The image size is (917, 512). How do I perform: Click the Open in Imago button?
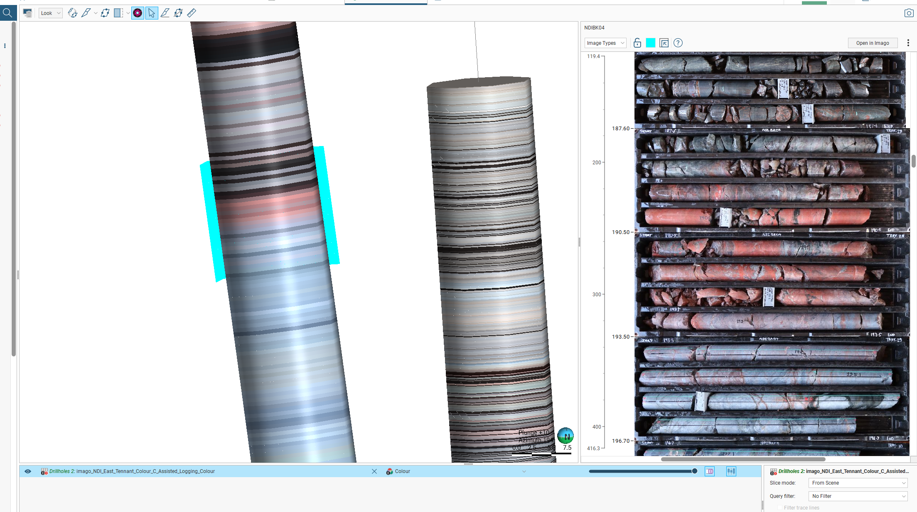[873, 43]
